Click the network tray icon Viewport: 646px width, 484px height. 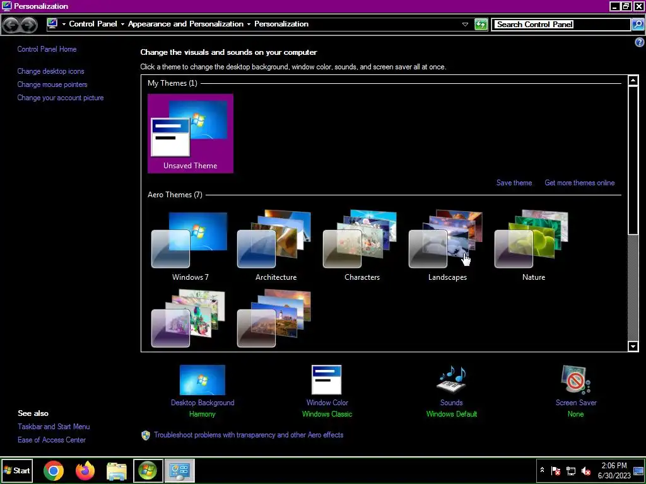pos(571,470)
